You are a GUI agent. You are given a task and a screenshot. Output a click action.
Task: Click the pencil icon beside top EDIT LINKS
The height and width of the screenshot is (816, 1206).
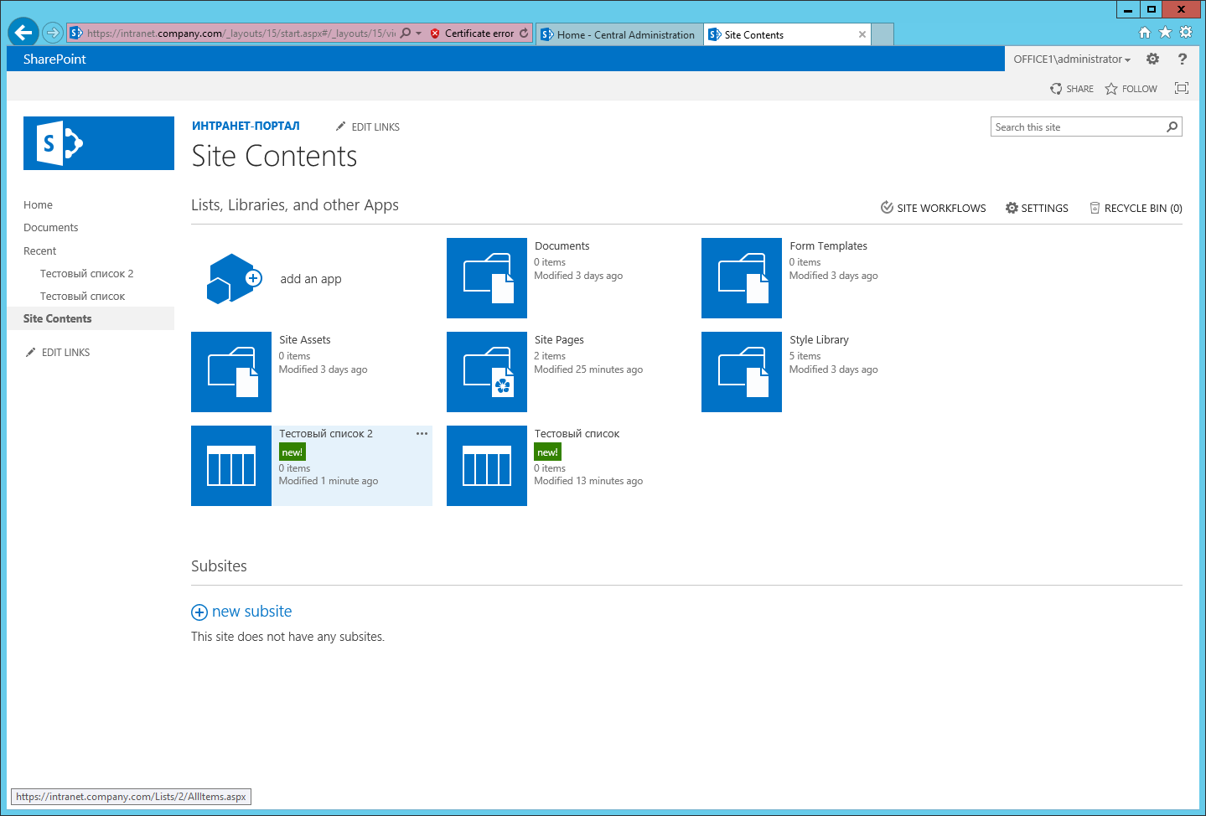(340, 127)
